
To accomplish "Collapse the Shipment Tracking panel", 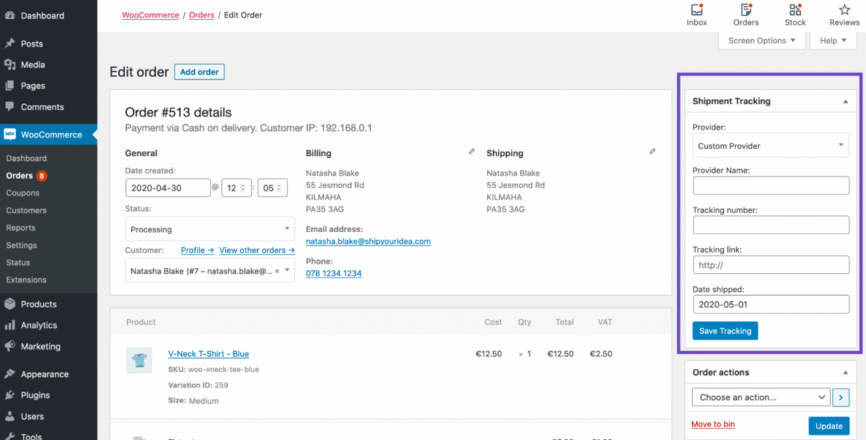I will point(845,102).
